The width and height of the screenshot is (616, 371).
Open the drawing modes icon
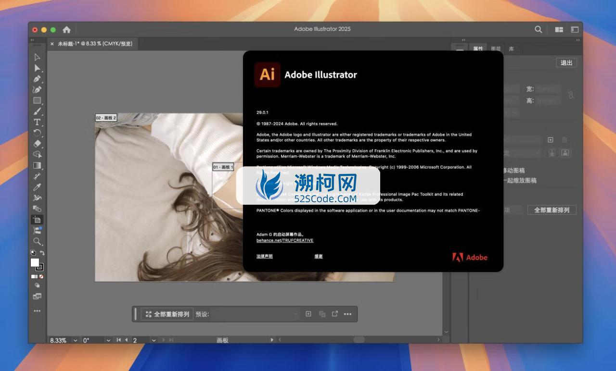point(37,285)
